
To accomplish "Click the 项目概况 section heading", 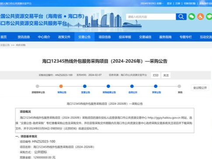I will pyautogui.click(x=25, y=112).
